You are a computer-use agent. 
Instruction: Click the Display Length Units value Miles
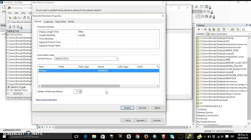(81, 32)
